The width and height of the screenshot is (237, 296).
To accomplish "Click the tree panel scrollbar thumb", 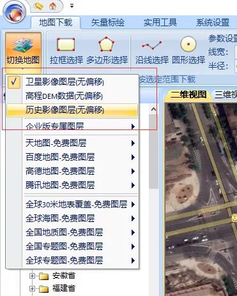I will coord(153,151).
